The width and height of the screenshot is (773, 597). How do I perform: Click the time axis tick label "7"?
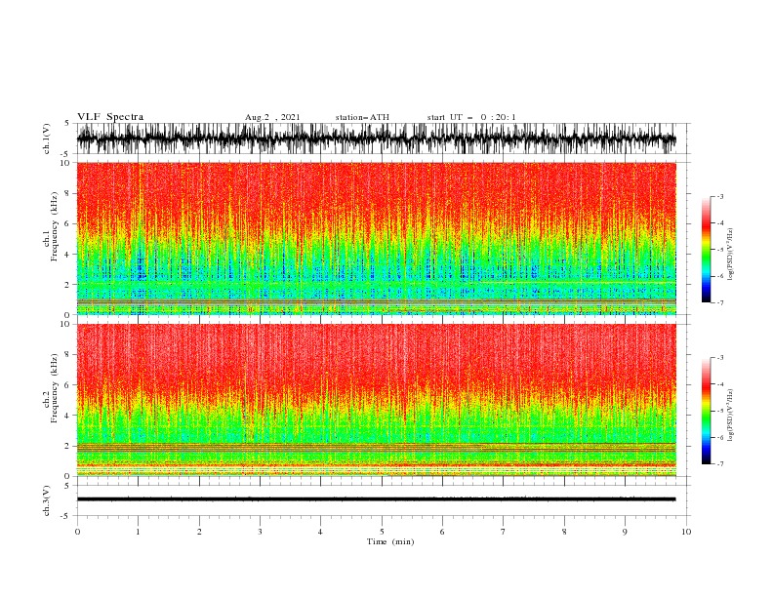point(504,532)
